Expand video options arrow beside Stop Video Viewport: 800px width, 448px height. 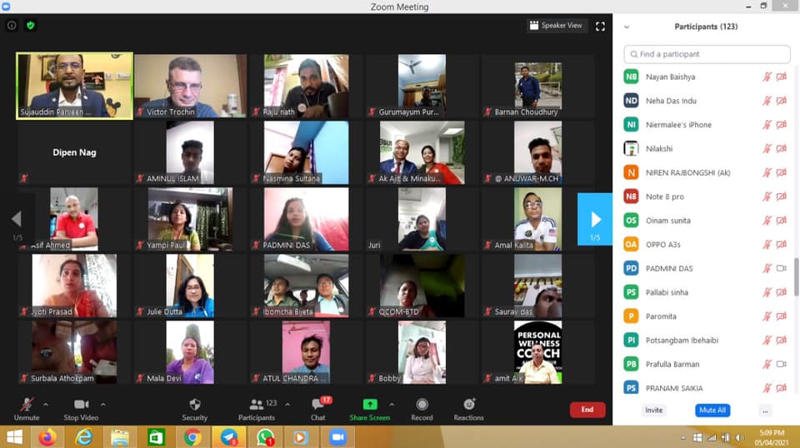103,405
